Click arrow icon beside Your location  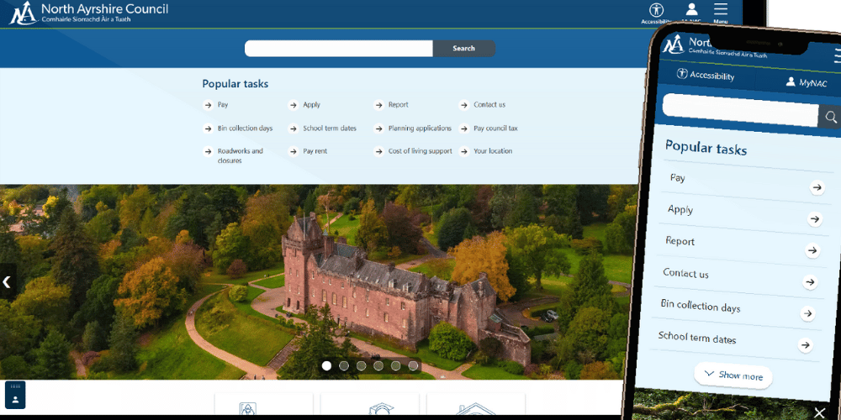(464, 151)
